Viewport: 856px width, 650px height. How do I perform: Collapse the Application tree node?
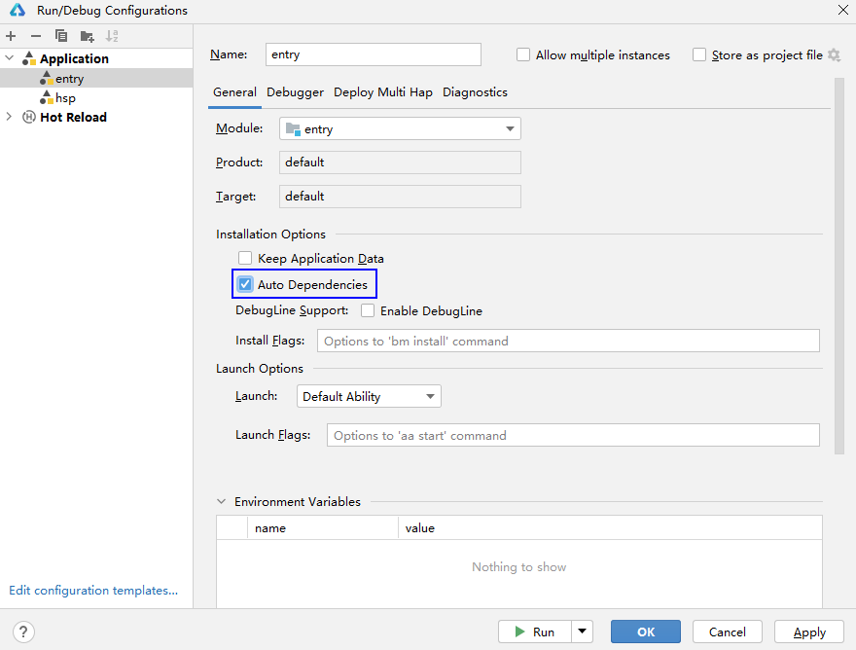(x=10, y=58)
